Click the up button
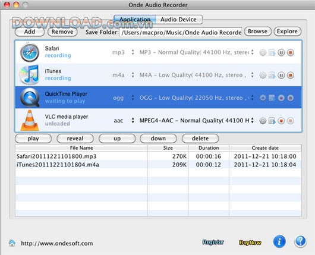This screenshot has height=255, width=315. [x=117, y=138]
